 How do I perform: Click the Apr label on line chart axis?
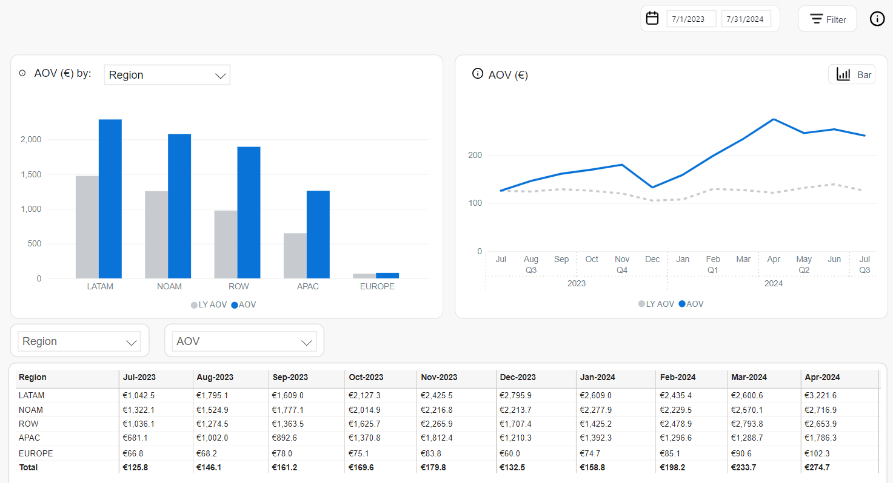pos(774,259)
